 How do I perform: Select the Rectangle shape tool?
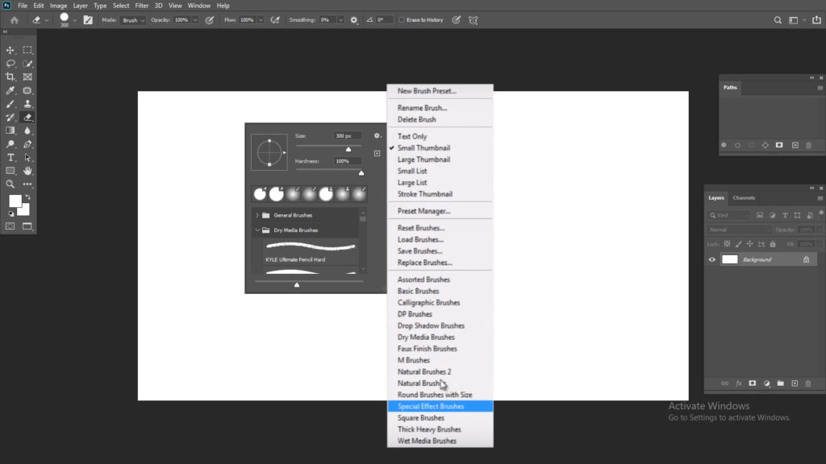pyautogui.click(x=10, y=171)
